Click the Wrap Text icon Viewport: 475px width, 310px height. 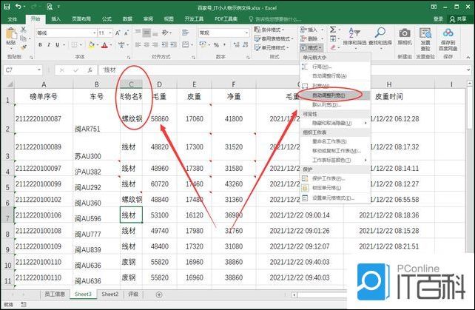pos(186,33)
